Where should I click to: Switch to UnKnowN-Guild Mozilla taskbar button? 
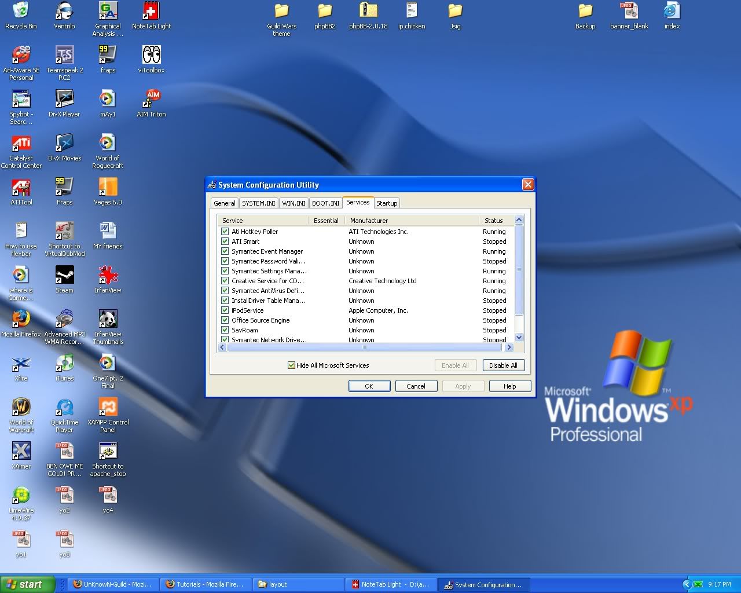click(x=113, y=585)
